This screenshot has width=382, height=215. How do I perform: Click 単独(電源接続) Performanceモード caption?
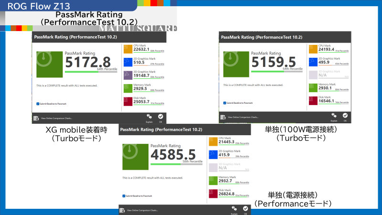(293, 199)
